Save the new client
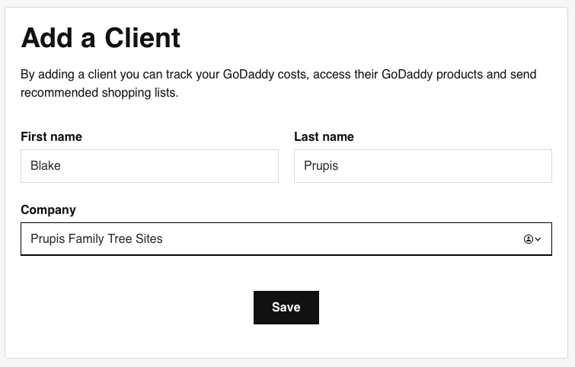This screenshot has width=575, height=367. point(286,308)
